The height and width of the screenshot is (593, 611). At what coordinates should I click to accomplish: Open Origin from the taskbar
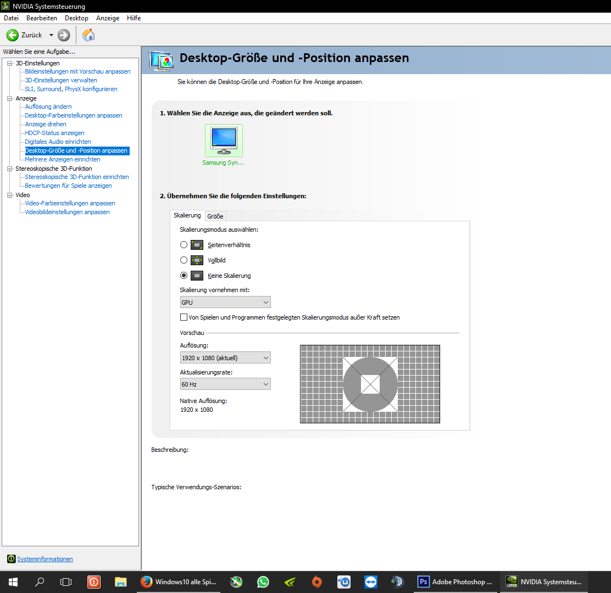click(317, 582)
